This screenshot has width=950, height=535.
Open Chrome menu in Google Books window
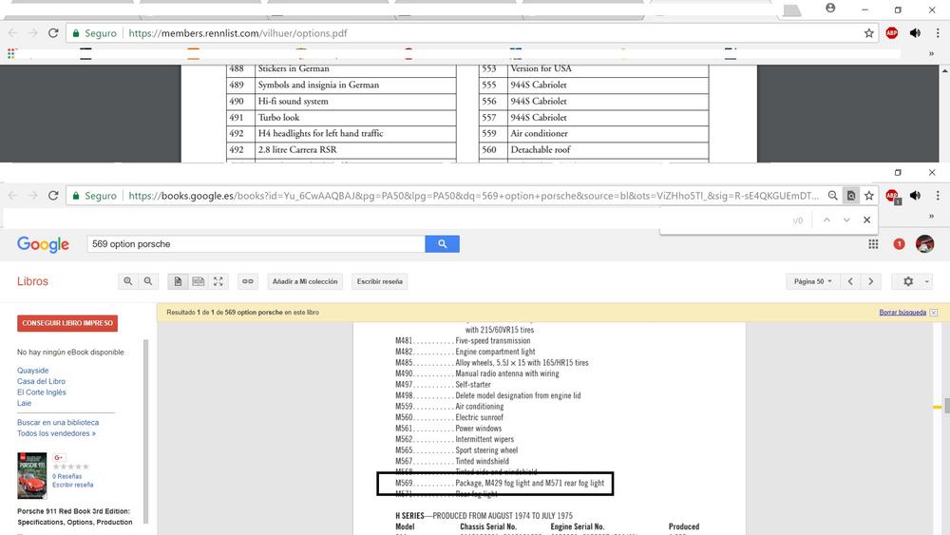[x=938, y=196]
